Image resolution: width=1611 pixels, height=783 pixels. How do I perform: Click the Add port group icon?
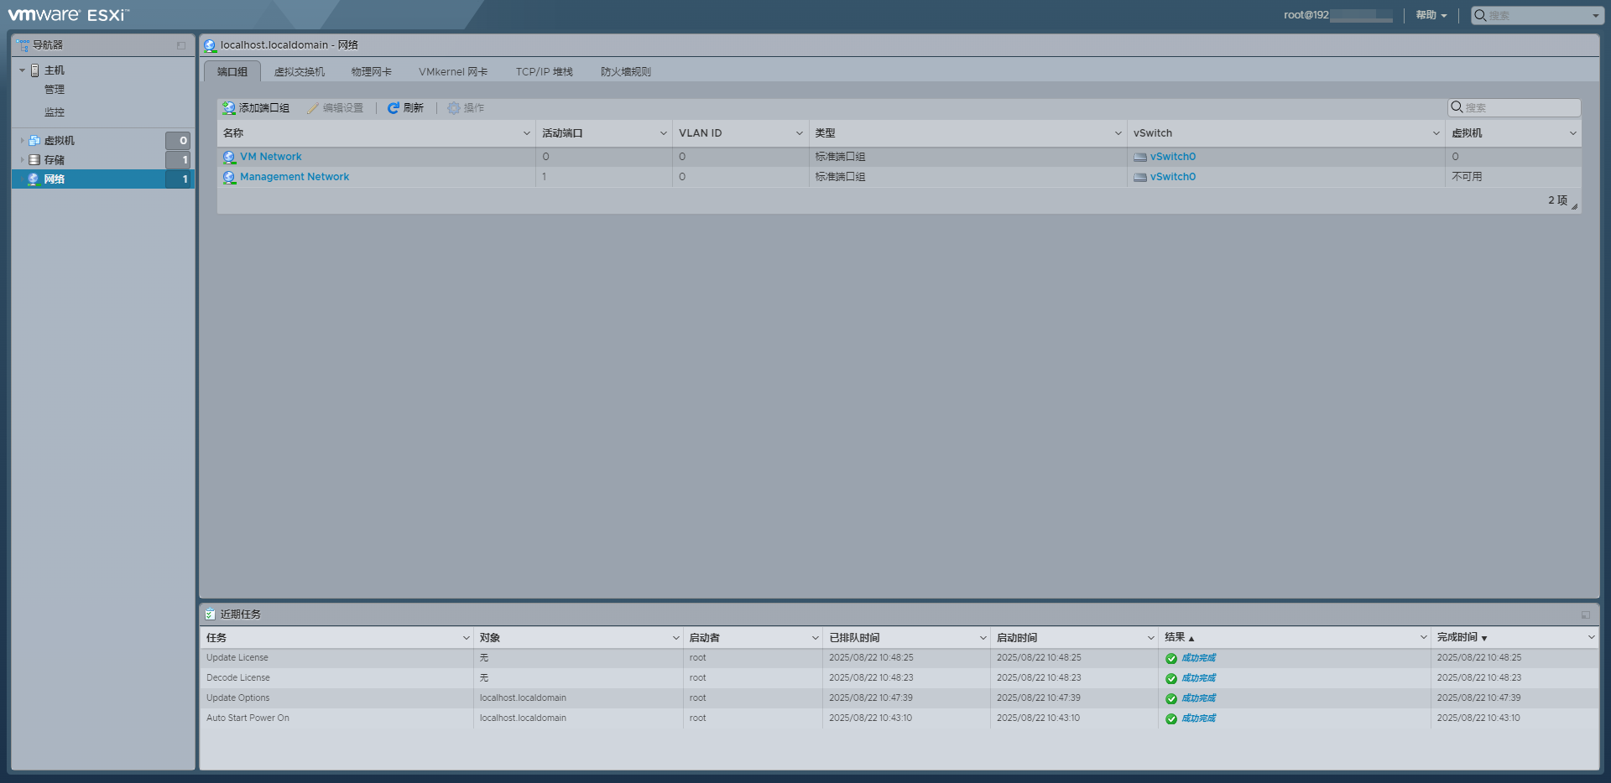(227, 107)
